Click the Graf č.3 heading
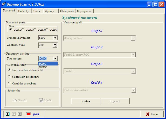The width and height of the screenshot is (166, 119). (97, 64)
